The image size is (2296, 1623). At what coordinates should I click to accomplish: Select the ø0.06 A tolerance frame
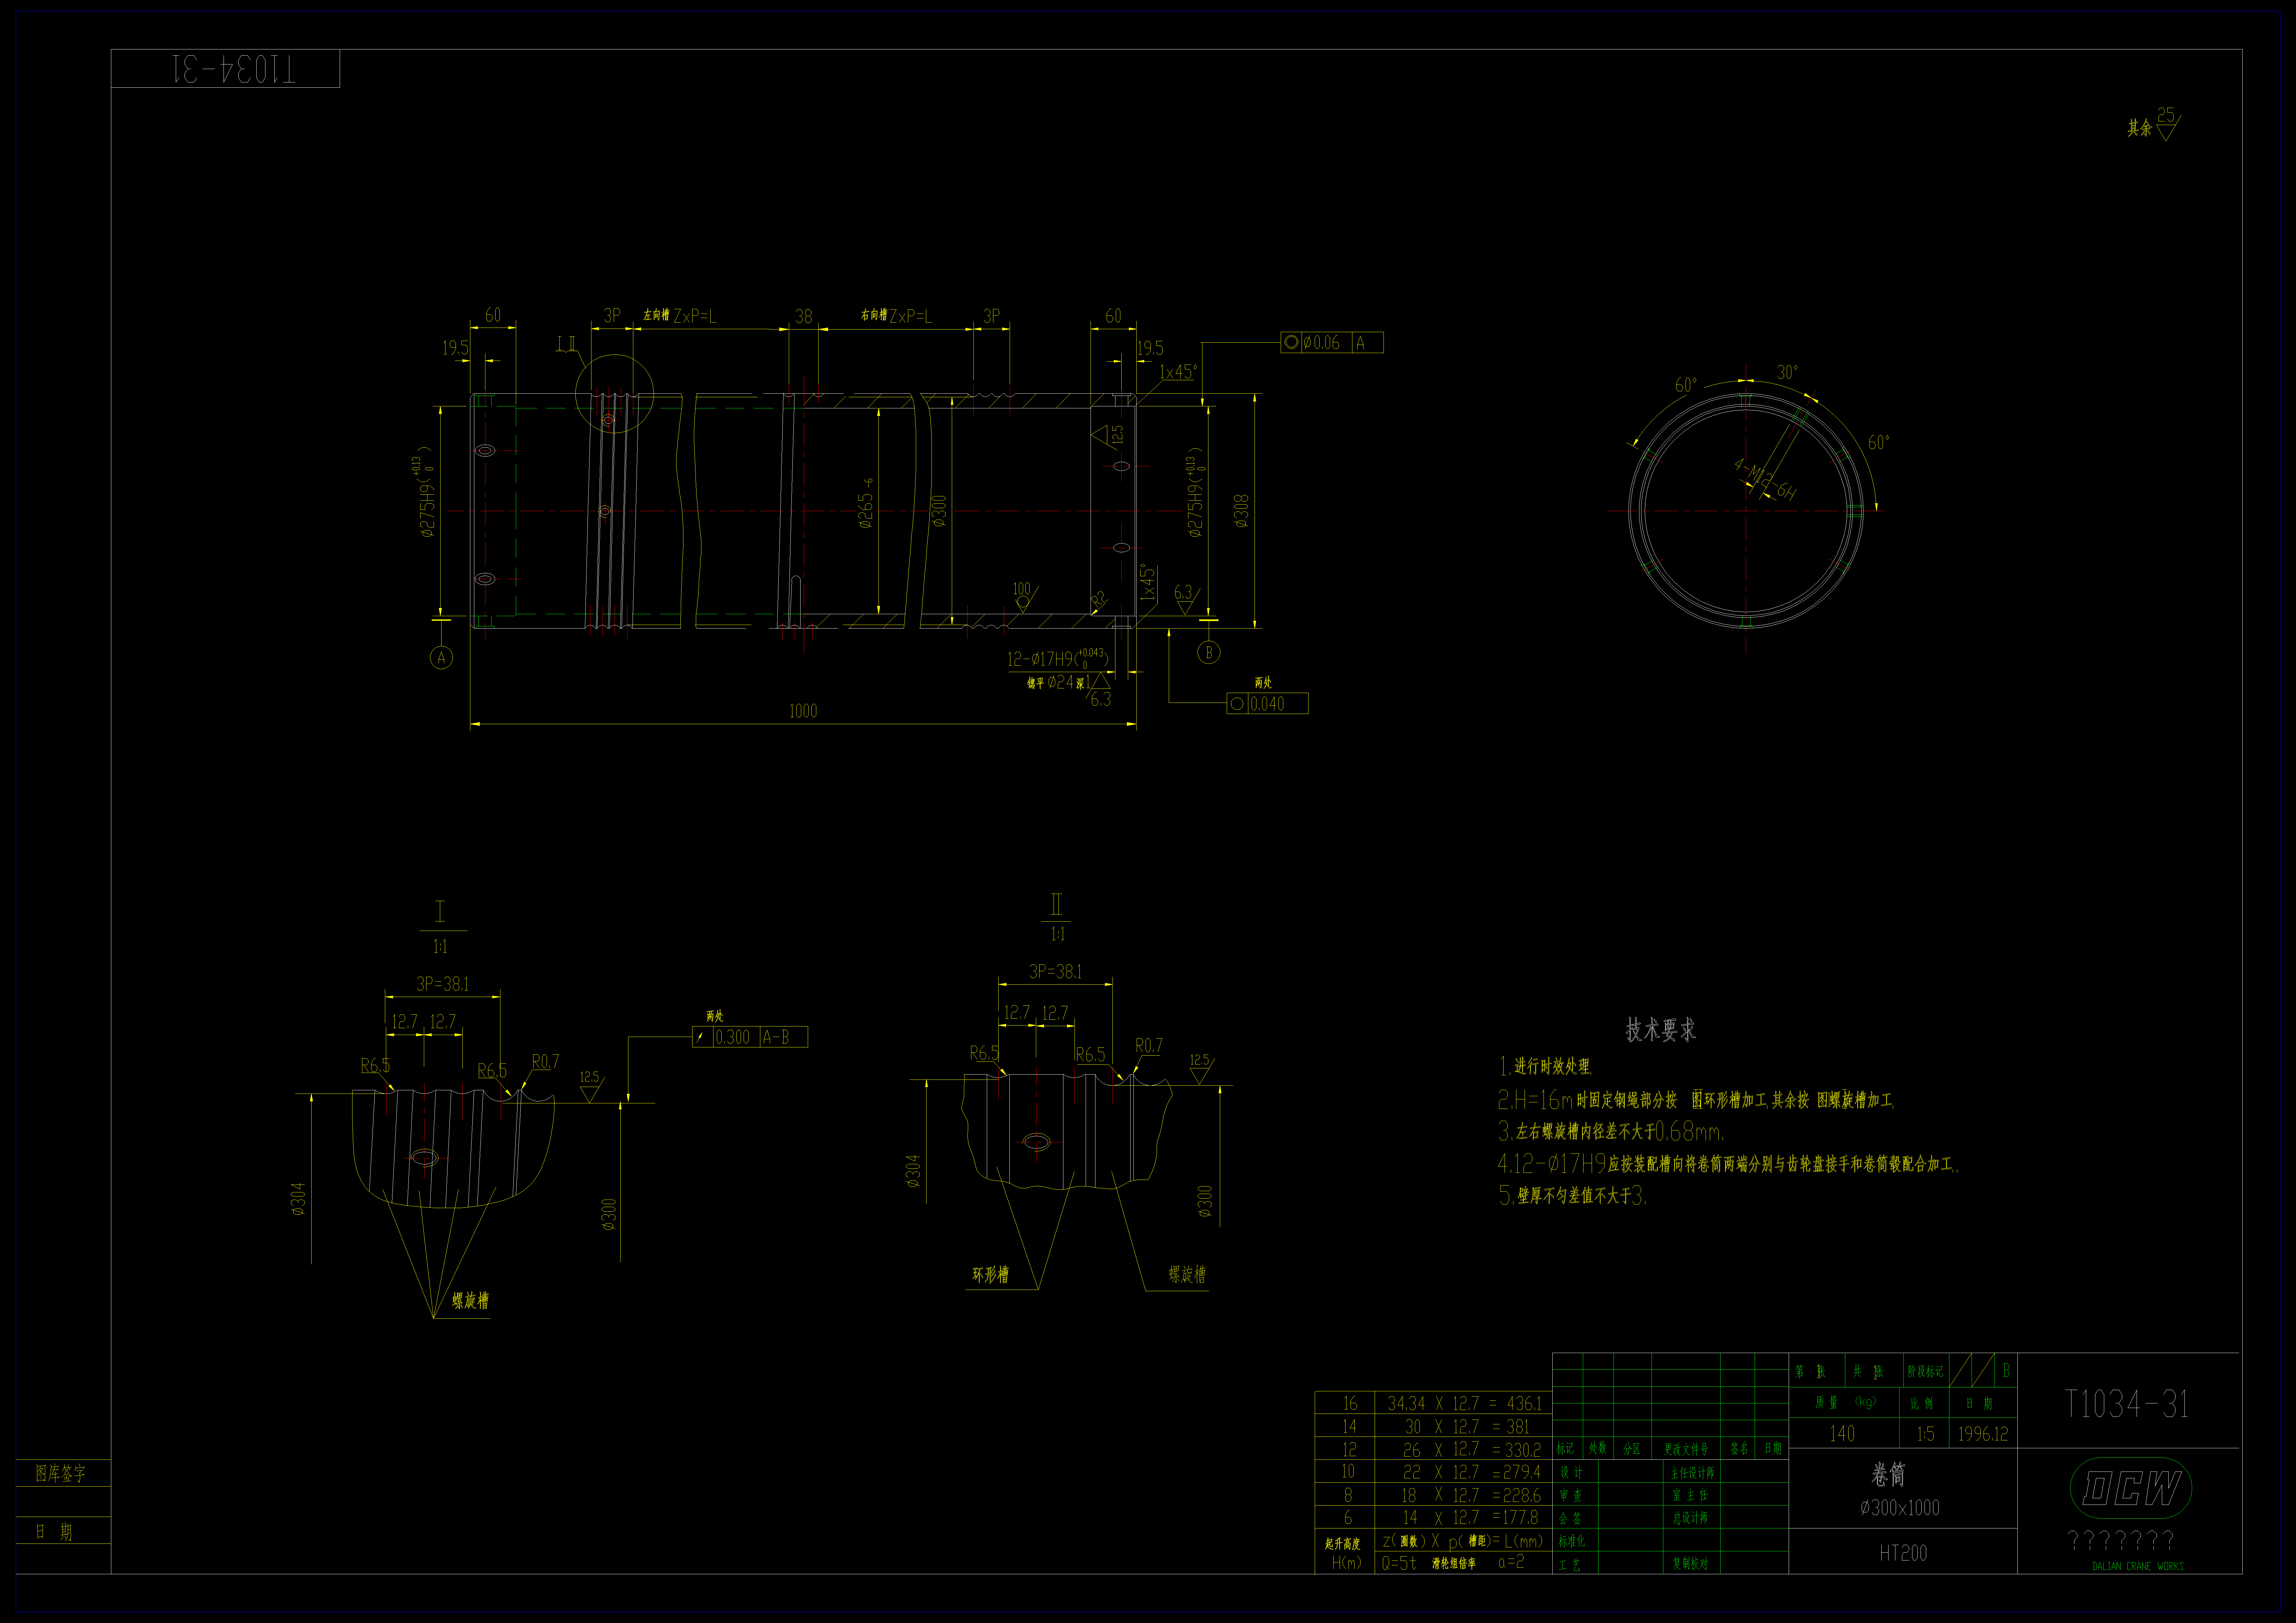1332,342
